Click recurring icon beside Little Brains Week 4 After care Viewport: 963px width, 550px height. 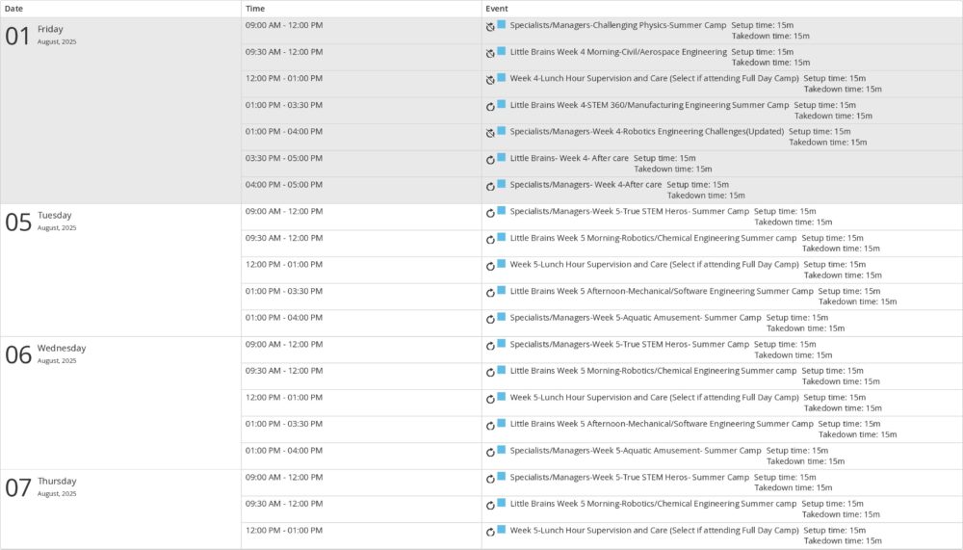(x=490, y=160)
